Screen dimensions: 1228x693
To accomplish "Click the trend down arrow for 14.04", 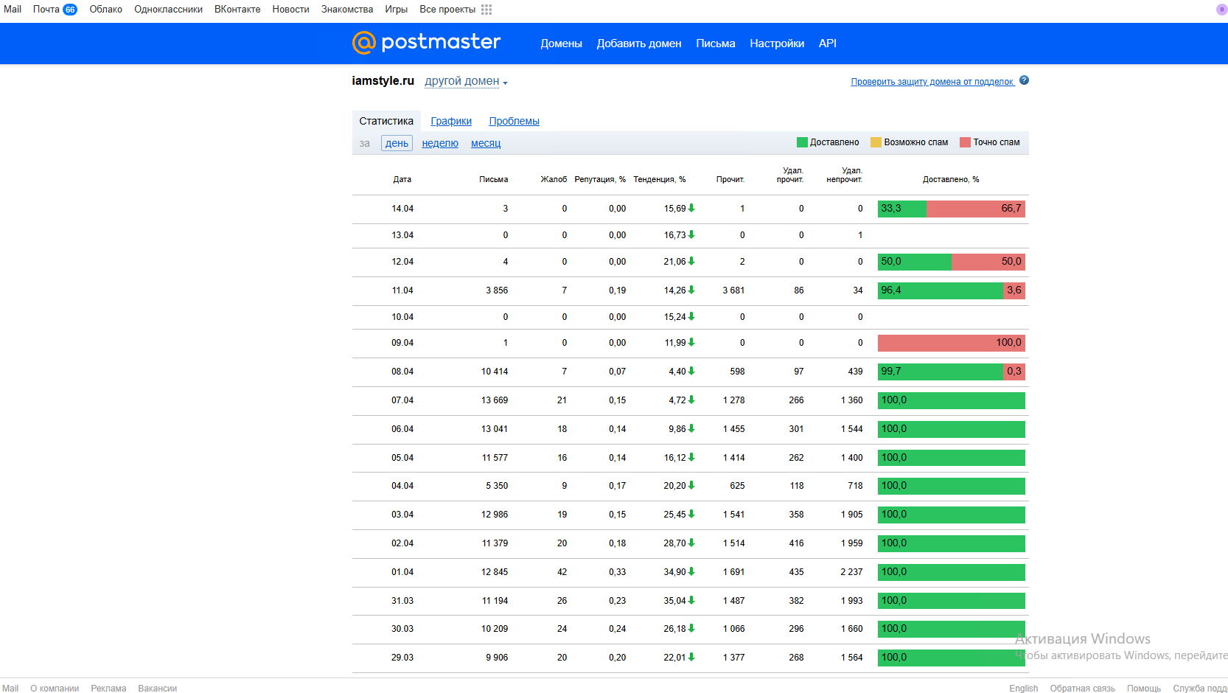I will 691,209.
